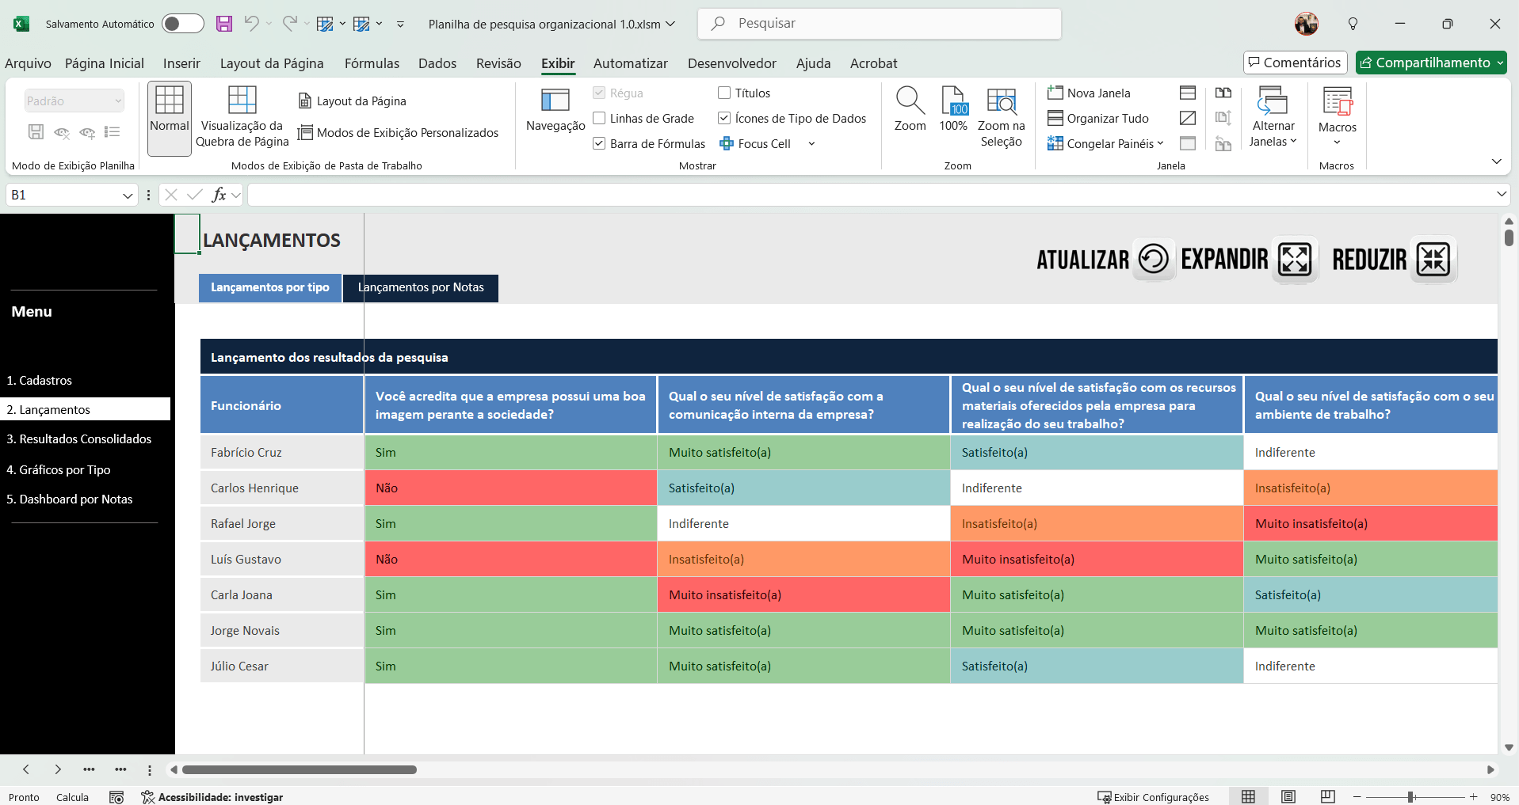Switch to Lançamentos por Notas tab
This screenshot has width=1519, height=805.
click(421, 287)
